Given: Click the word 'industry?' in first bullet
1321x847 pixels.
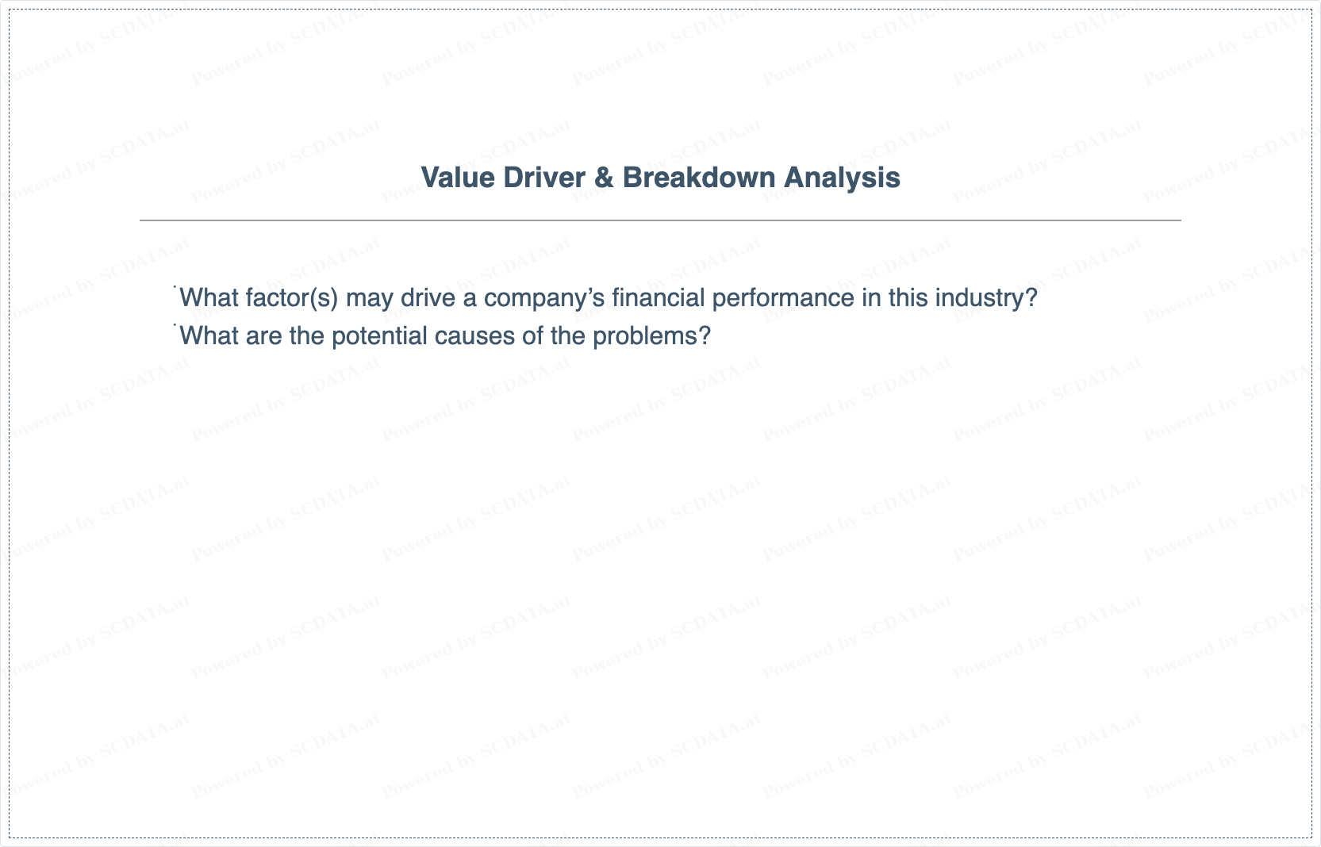Looking at the screenshot, I should (986, 298).
